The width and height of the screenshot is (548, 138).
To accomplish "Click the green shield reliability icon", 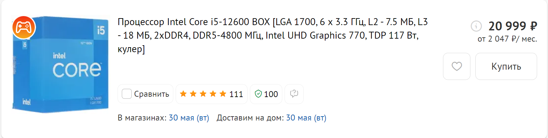I will tap(258, 94).
